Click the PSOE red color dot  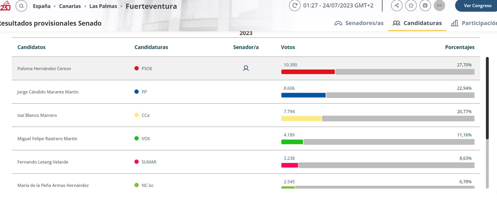(x=136, y=68)
